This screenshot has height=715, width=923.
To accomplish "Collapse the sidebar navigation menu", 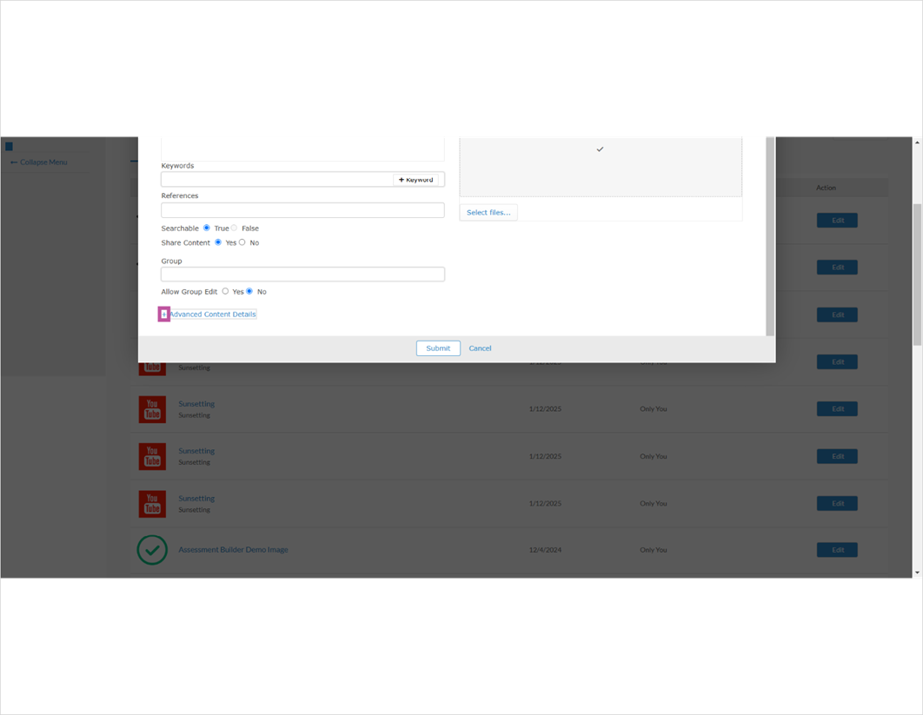I will point(41,162).
